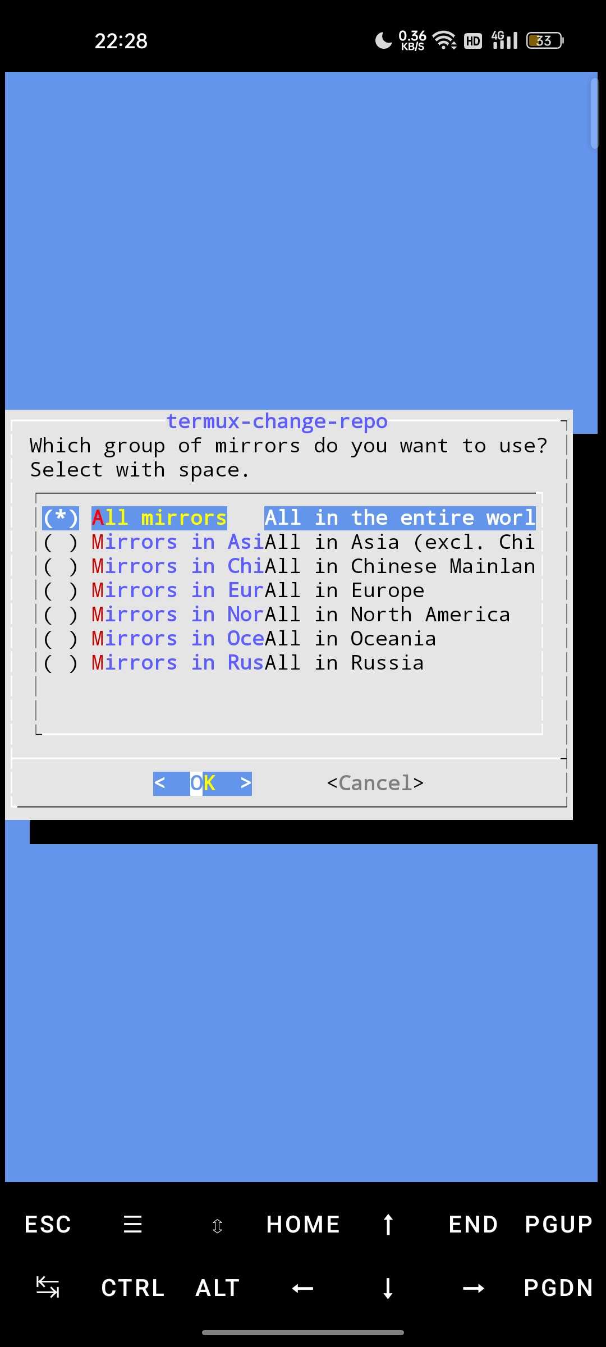Tap the tab key icon beside CTRL
The width and height of the screenshot is (606, 1347).
(48, 1287)
